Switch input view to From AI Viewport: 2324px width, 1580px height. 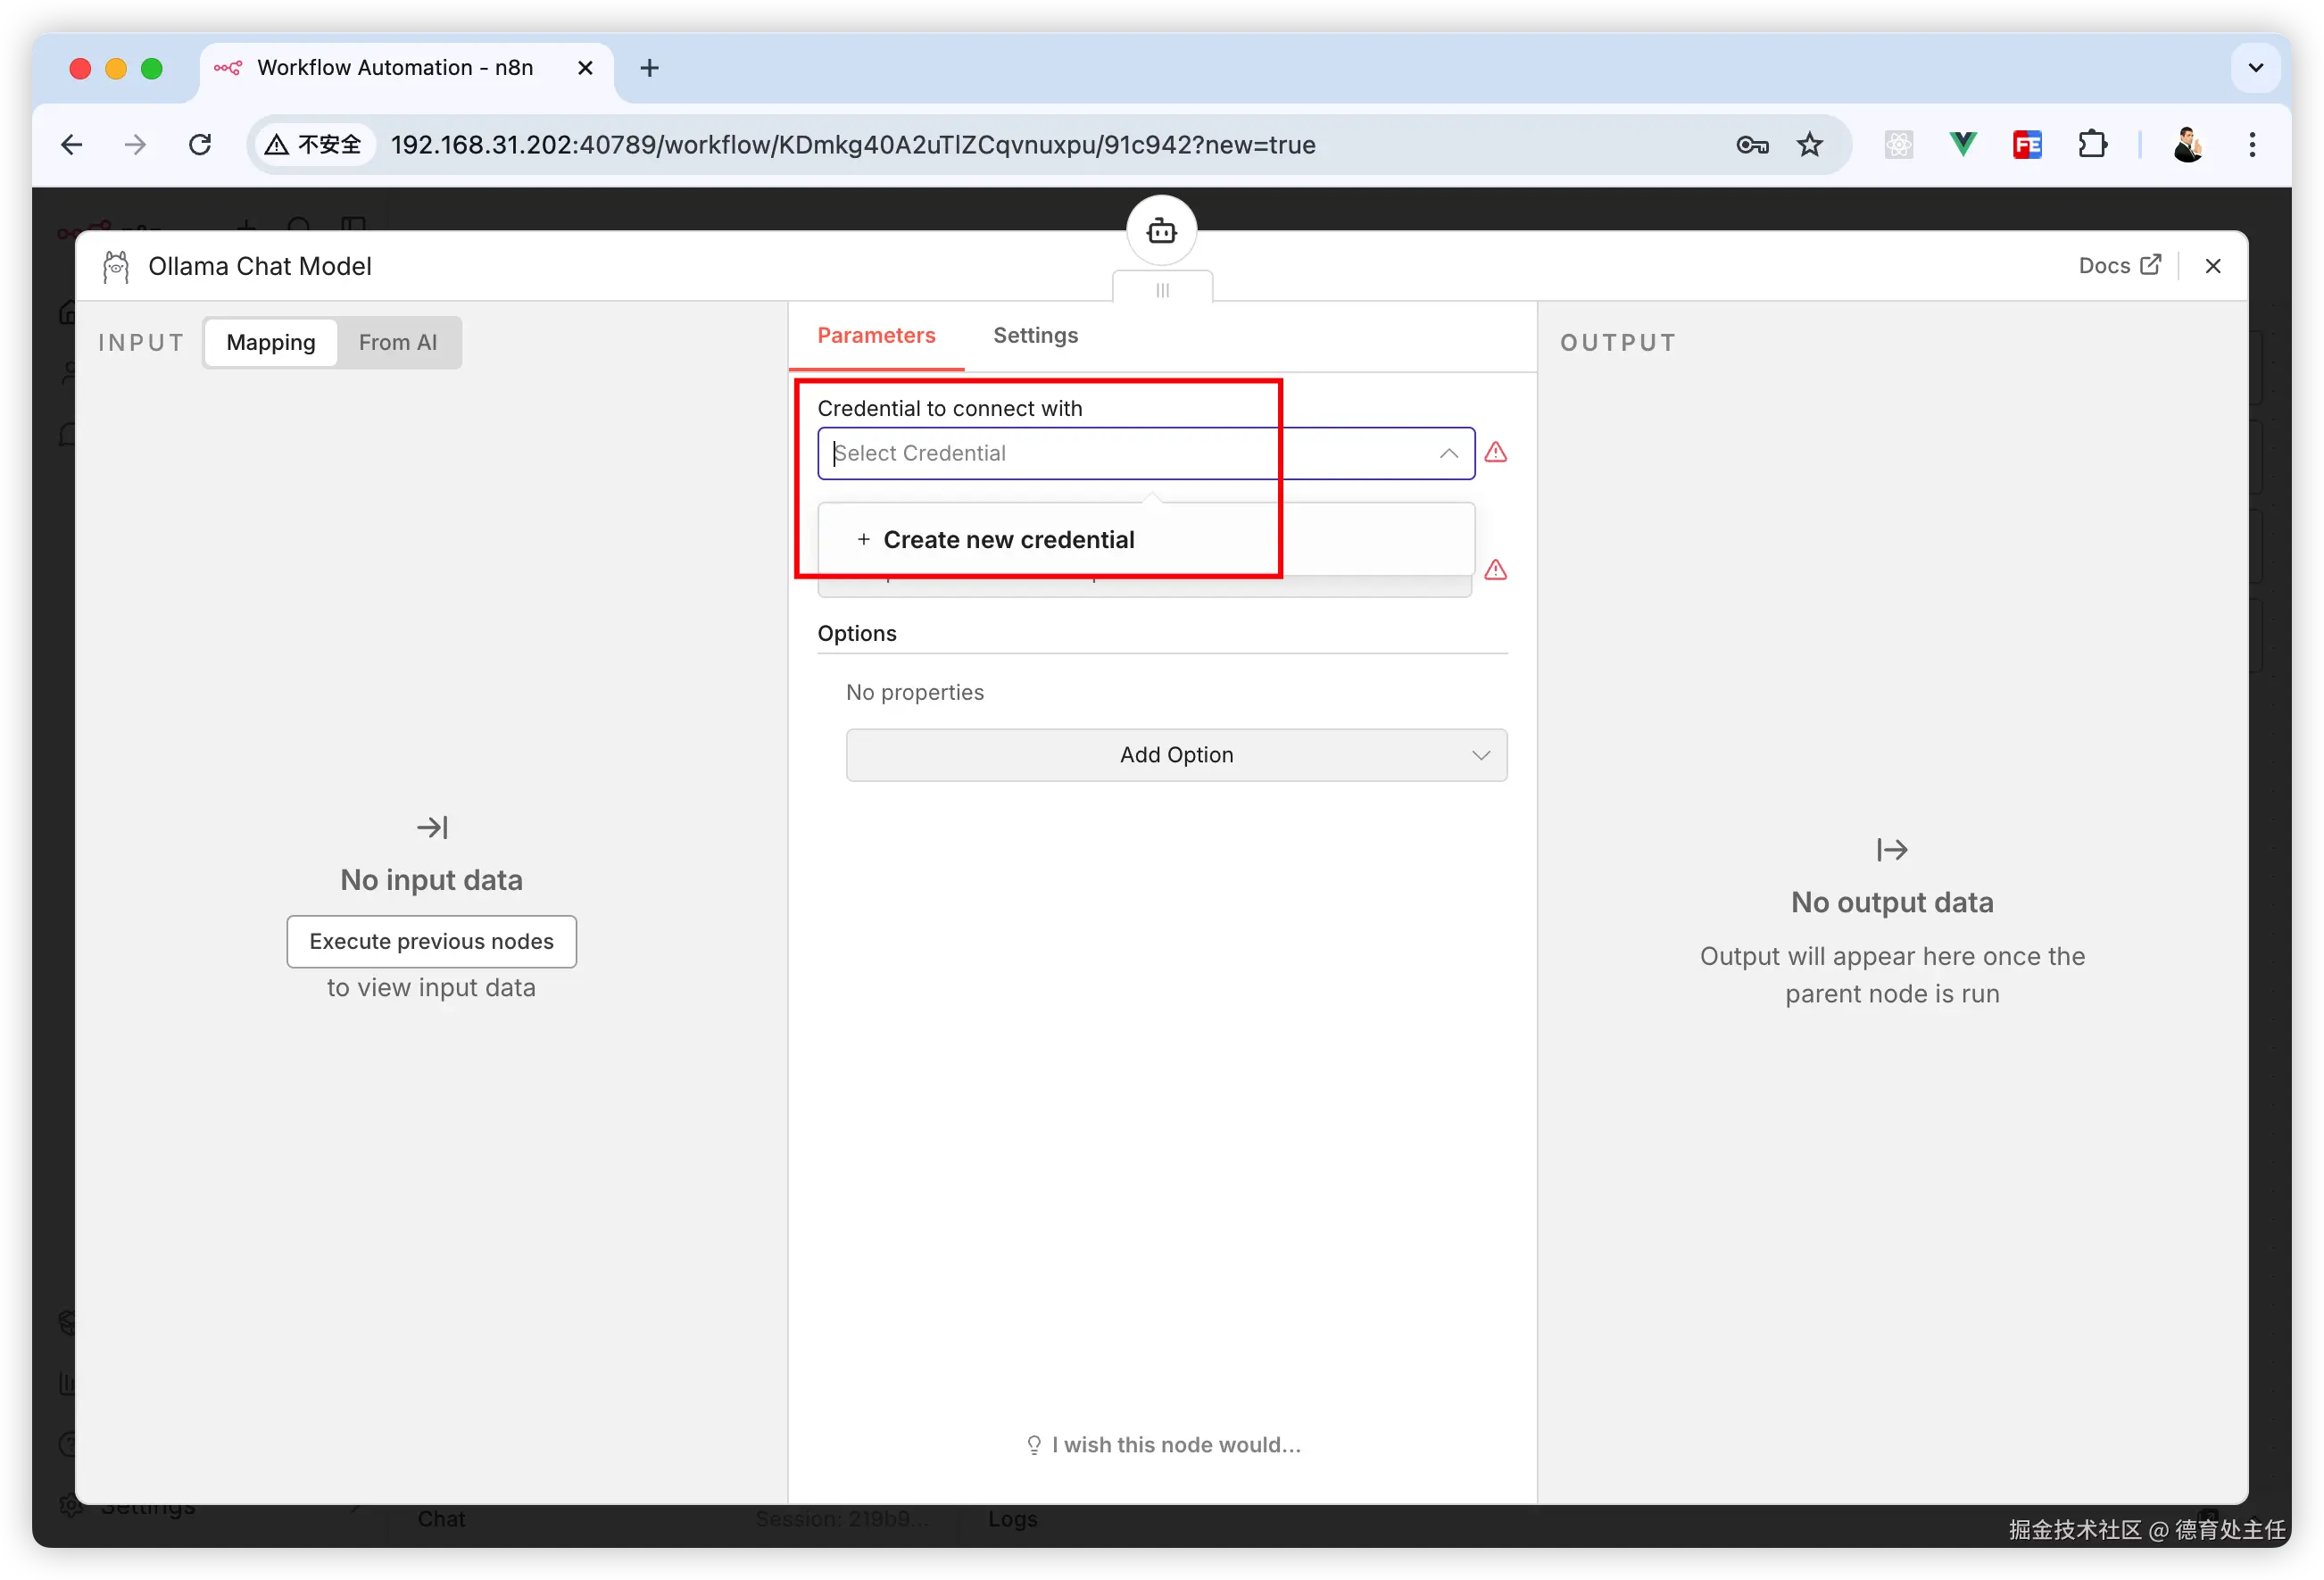coord(397,343)
